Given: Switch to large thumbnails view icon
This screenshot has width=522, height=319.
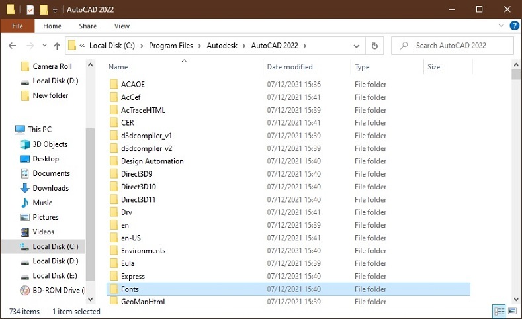Looking at the screenshot, I should (512, 311).
